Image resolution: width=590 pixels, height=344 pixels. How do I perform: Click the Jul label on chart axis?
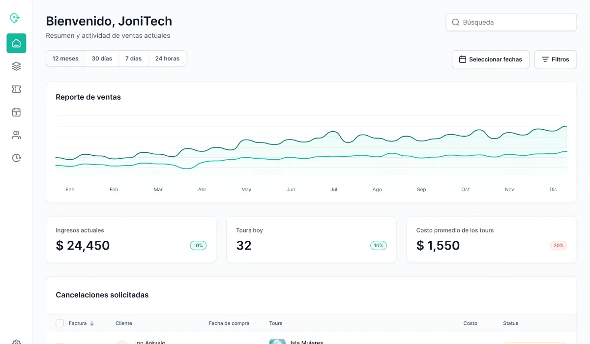tap(334, 190)
